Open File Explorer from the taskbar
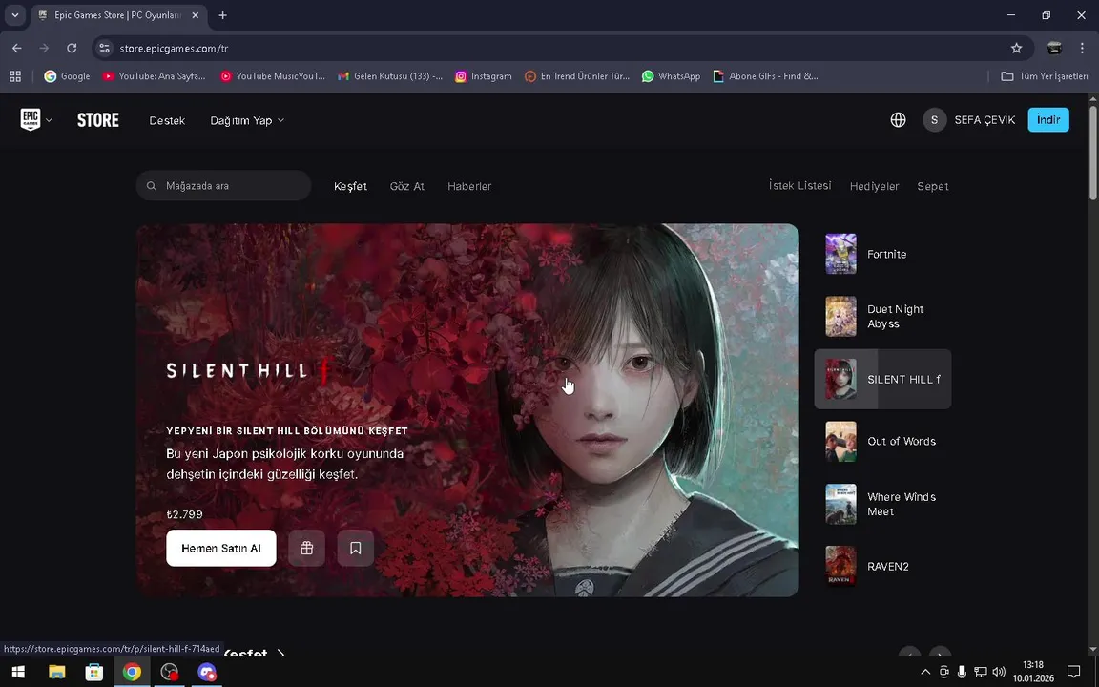The height and width of the screenshot is (687, 1099). click(57, 673)
